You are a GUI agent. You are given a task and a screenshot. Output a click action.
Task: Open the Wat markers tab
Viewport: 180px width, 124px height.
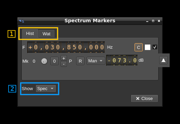point(47,34)
